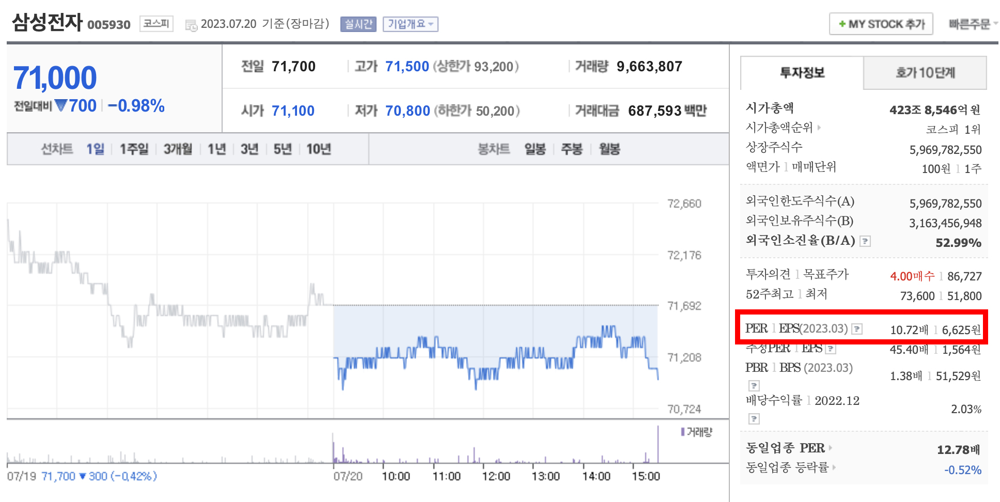1000x502 pixels.
Task: Select the 3개월 line chart period
Action: click(178, 149)
